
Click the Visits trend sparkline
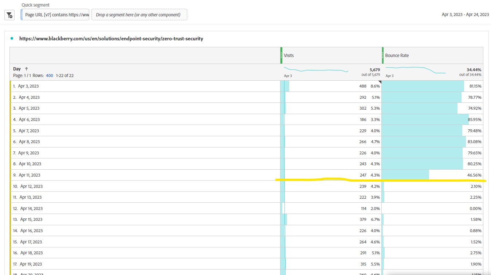(315, 70)
